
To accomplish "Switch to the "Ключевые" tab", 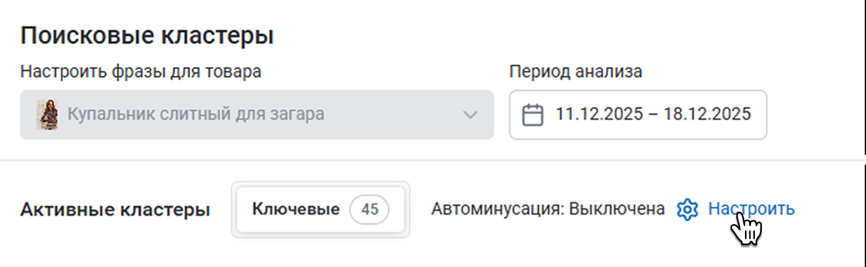I will click(296, 209).
